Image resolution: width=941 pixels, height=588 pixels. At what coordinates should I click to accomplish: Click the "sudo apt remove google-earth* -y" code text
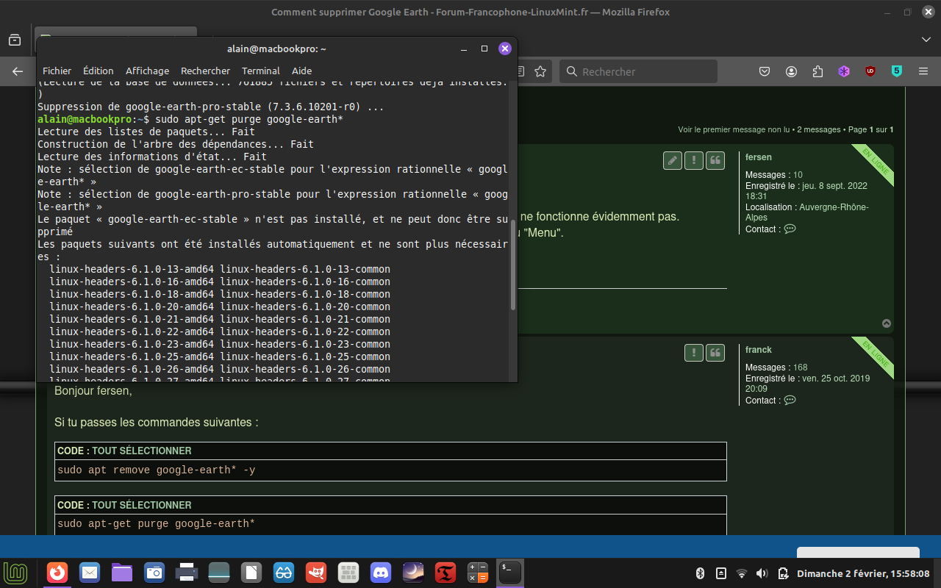pos(157,470)
